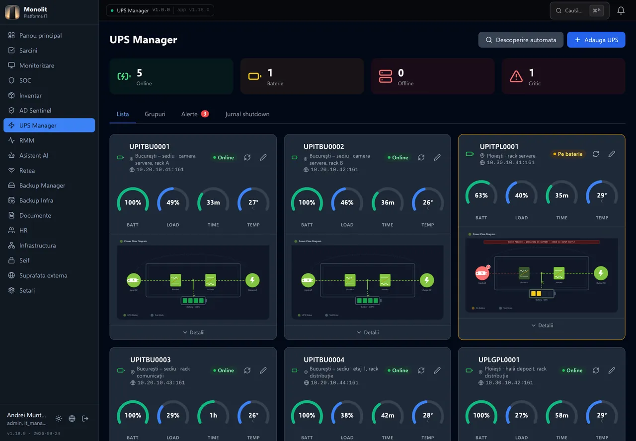Log out using the exit icon
This screenshot has width=636, height=441.
click(x=85, y=419)
